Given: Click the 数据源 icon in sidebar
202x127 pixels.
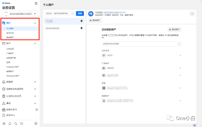Looking at the screenshot, I should 4,82.
